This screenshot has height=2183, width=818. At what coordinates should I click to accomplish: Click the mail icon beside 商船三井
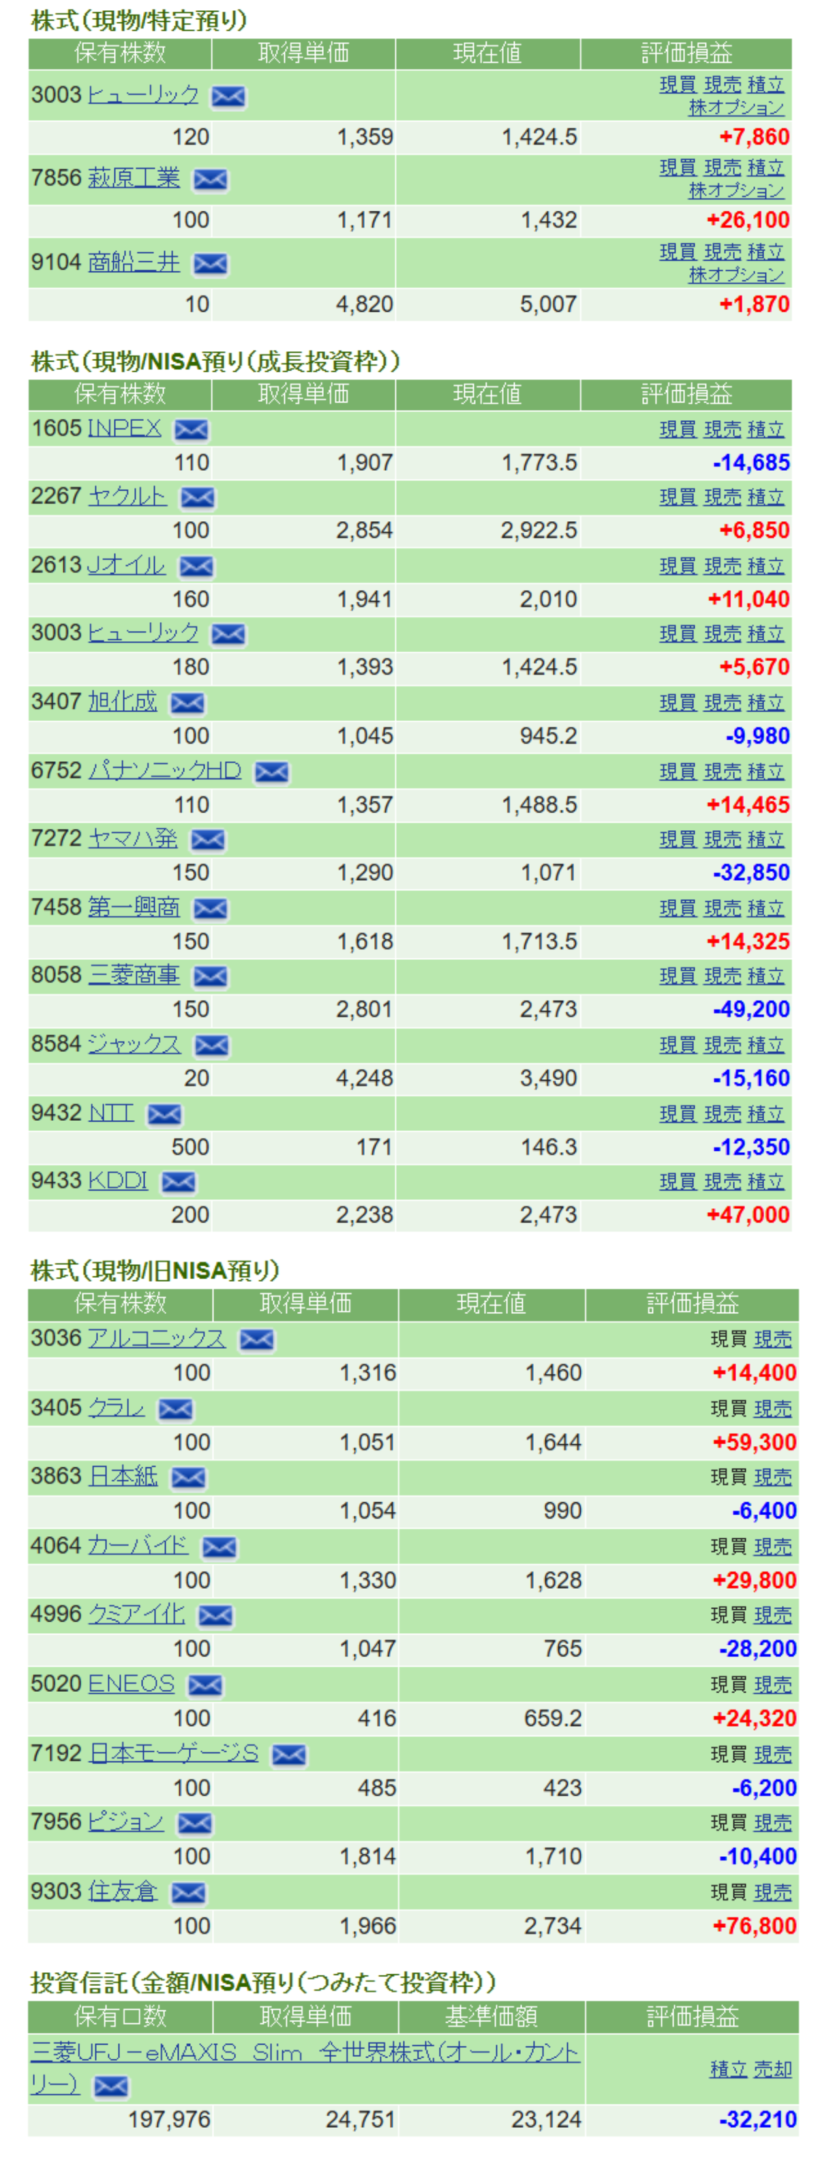point(210,263)
